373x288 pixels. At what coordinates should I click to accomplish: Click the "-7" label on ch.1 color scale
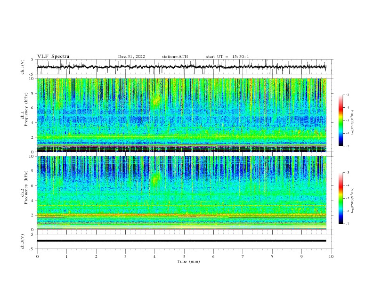point(347,146)
